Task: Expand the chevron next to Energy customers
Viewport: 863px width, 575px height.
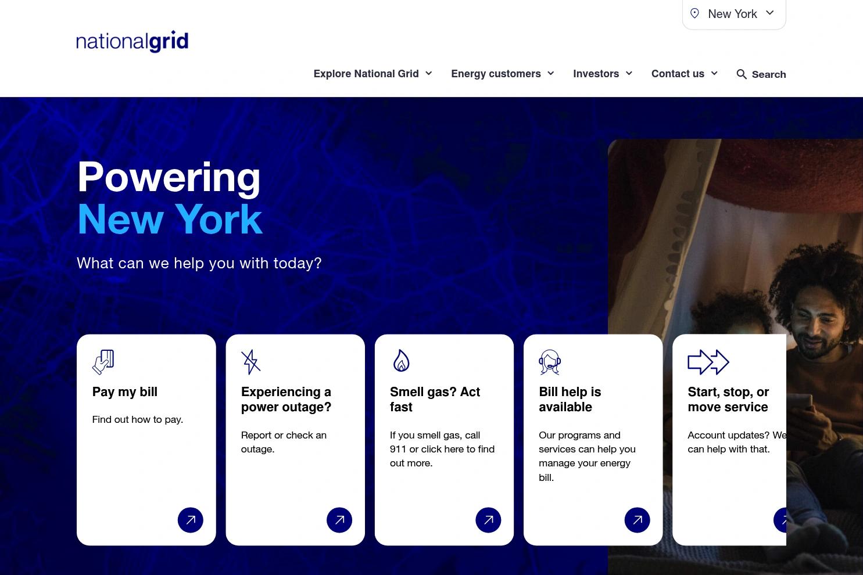Action: 551,73
